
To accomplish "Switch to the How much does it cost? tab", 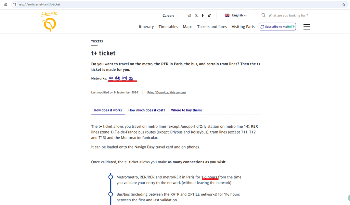I will tap(146, 110).
